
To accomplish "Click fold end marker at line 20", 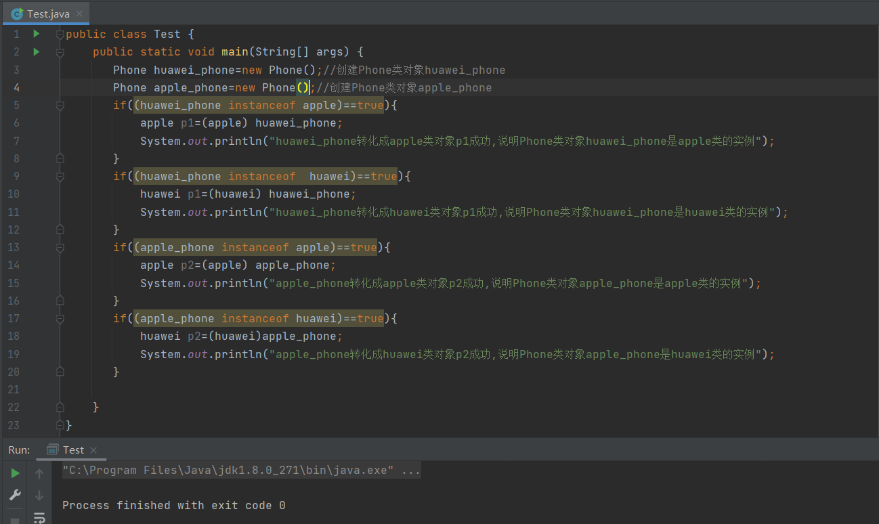I will (x=60, y=372).
